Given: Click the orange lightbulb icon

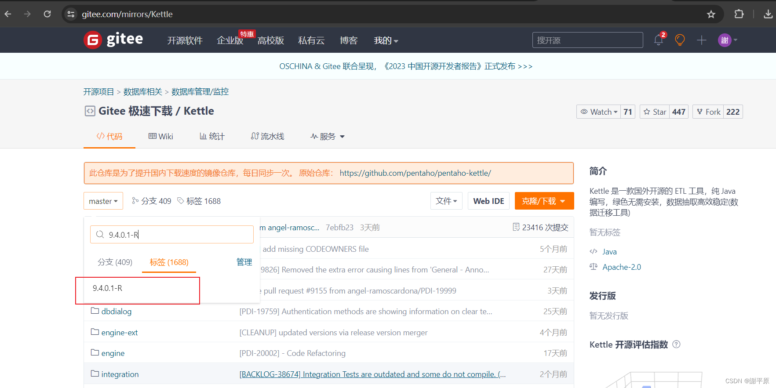Looking at the screenshot, I should [x=680, y=40].
